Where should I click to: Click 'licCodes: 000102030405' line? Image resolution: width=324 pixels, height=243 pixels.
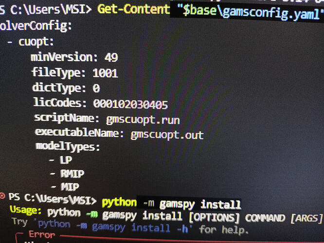[x=101, y=103]
